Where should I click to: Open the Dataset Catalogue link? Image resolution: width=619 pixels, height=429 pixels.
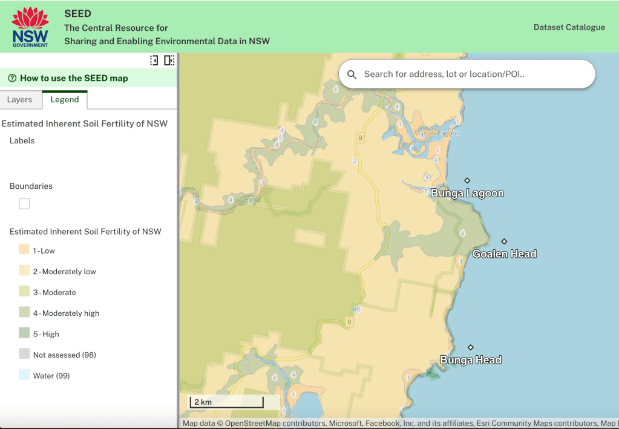point(569,27)
